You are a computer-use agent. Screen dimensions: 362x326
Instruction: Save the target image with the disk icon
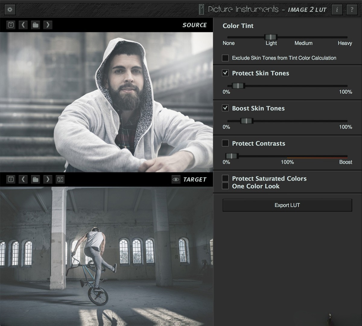click(x=60, y=179)
